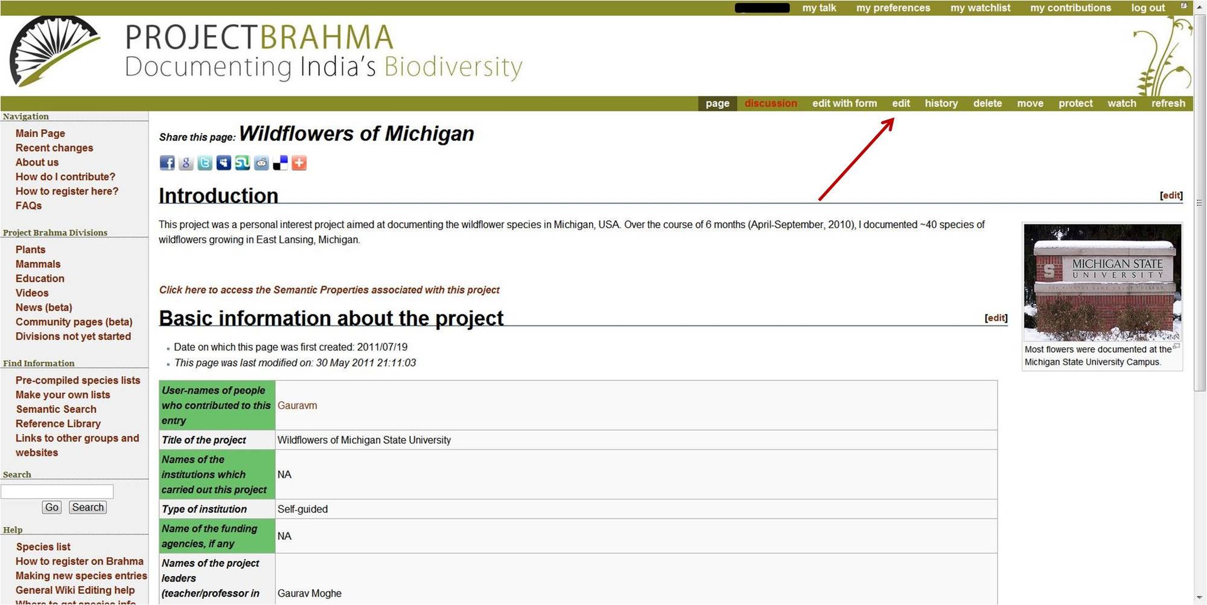Open Mammals division
Screen dimensions: 1207x605
(38, 264)
